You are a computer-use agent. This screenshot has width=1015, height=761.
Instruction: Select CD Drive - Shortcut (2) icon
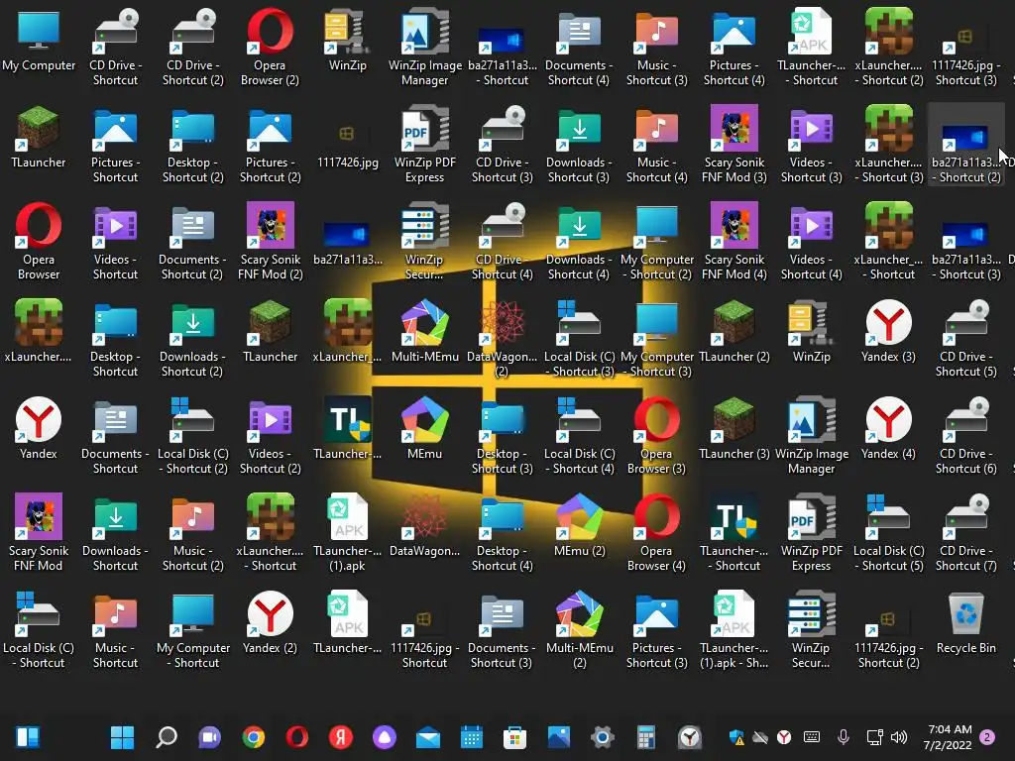[x=193, y=46]
